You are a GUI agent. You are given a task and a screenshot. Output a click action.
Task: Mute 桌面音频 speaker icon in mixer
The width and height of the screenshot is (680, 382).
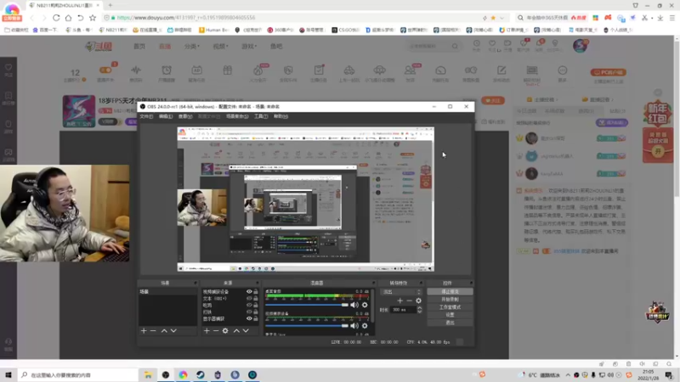[x=354, y=305]
